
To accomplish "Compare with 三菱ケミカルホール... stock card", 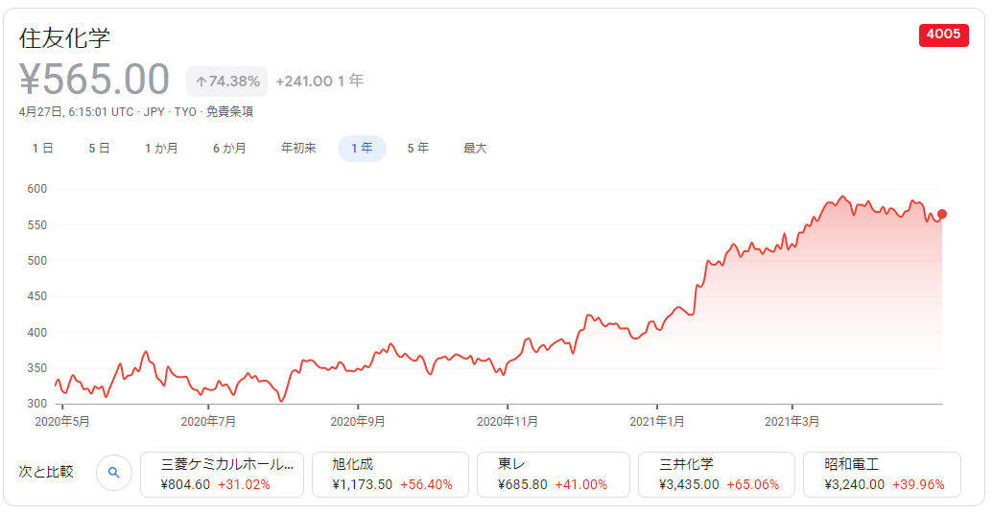I will (x=222, y=475).
